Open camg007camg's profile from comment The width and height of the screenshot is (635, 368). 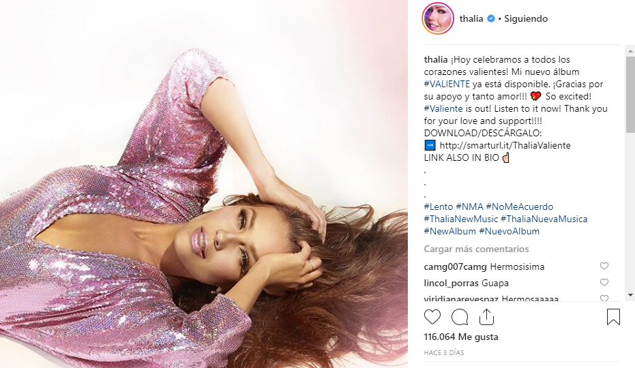[x=455, y=266]
